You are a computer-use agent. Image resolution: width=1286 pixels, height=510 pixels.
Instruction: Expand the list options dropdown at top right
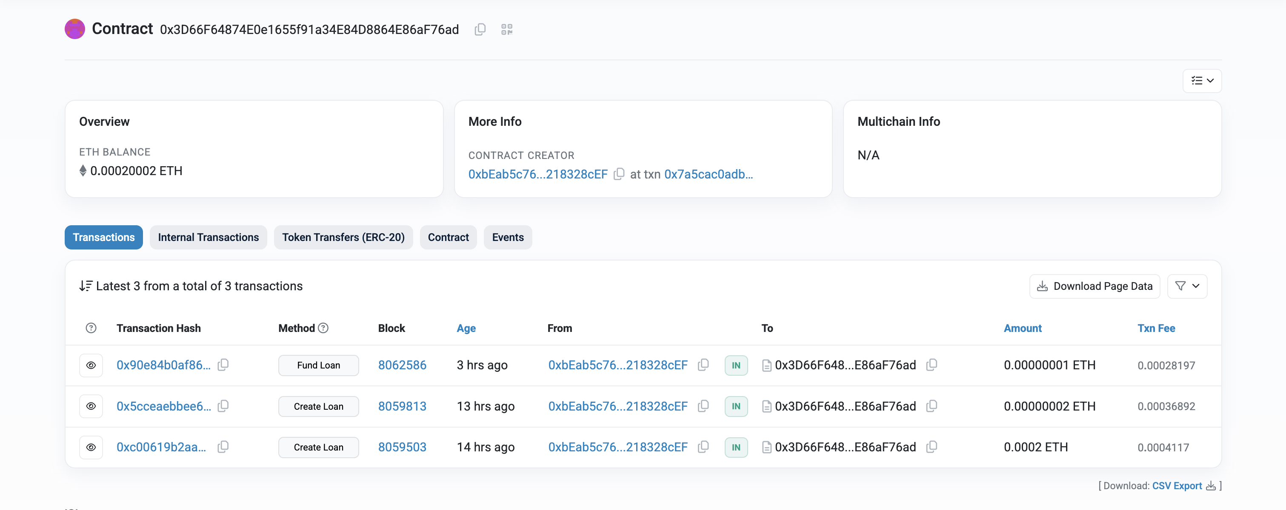click(1202, 81)
